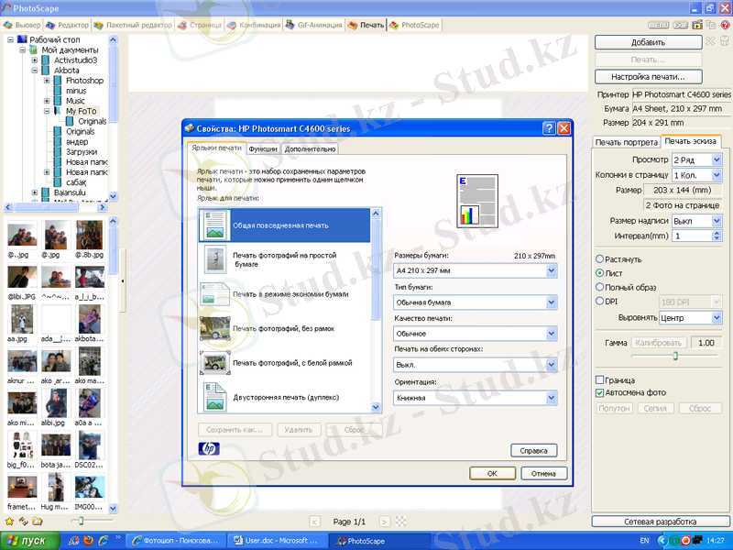Open Internet Explorer from quick launch

pyautogui.click(x=104, y=541)
